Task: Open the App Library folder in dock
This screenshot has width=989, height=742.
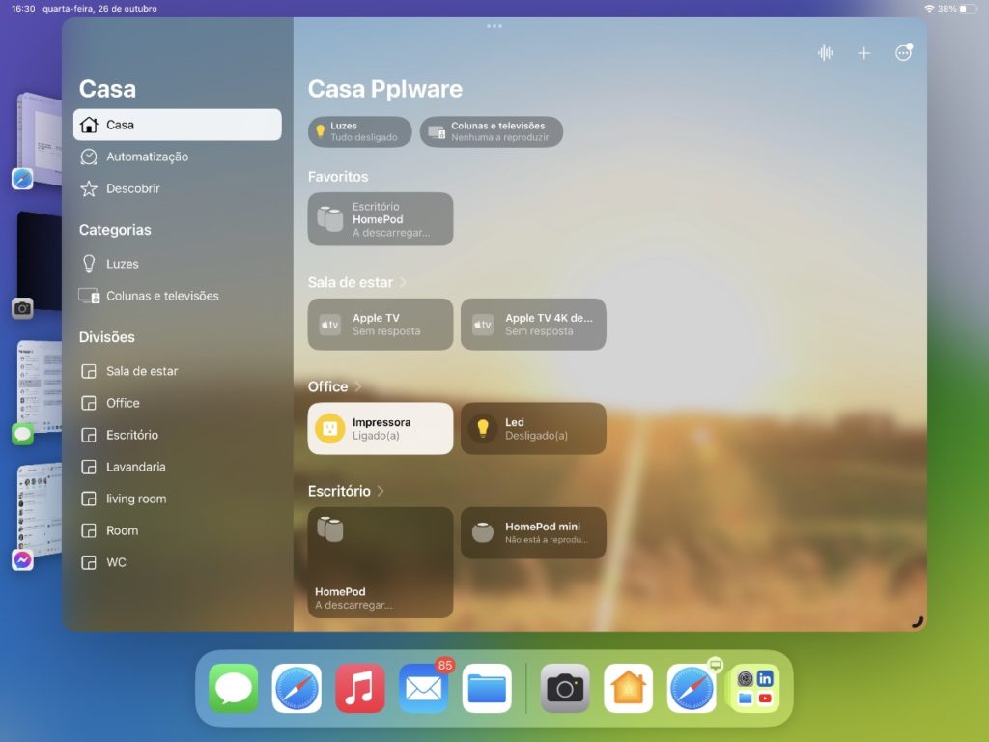Action: (755, 688)
